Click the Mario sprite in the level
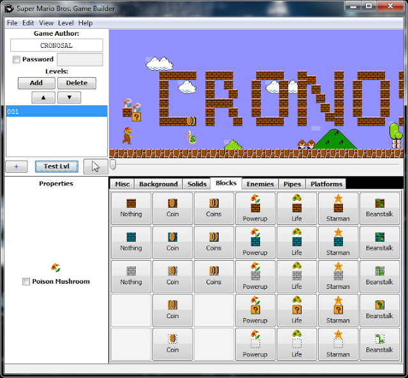The image size is (408, 378). (127, 136)
